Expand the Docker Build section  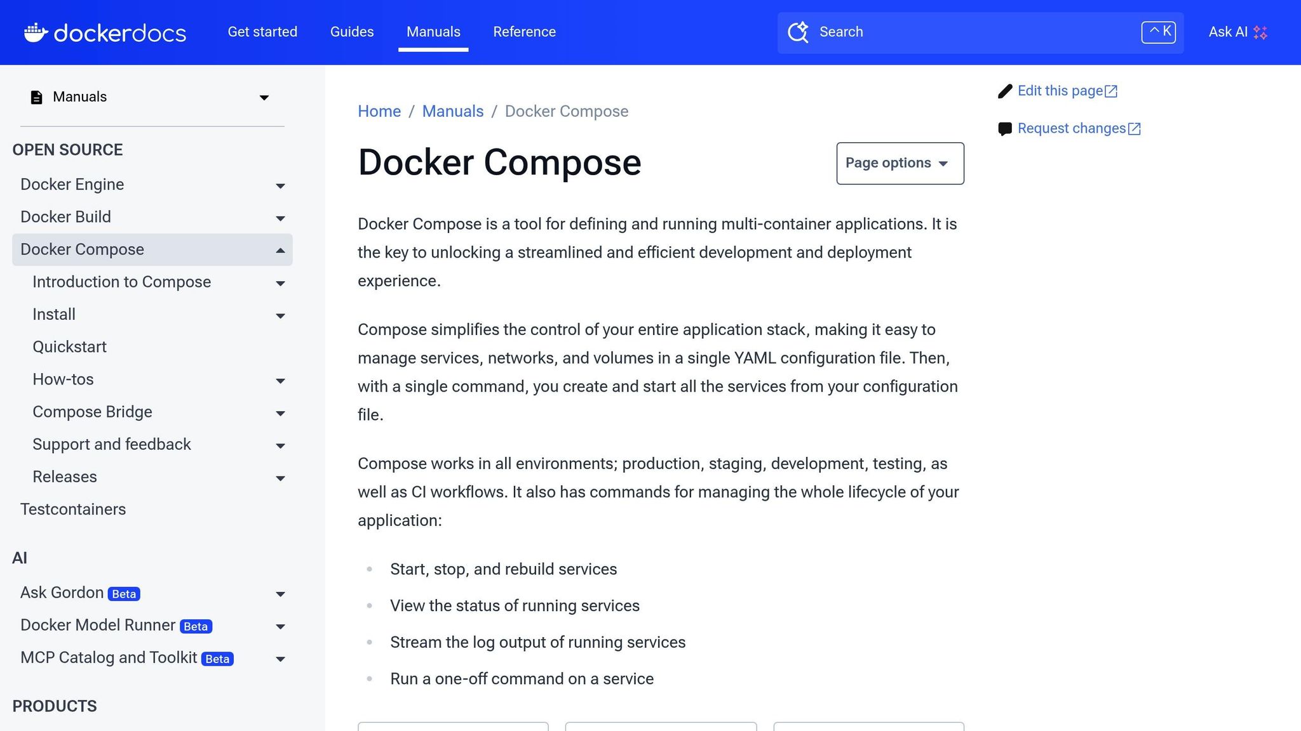point(280,218)
